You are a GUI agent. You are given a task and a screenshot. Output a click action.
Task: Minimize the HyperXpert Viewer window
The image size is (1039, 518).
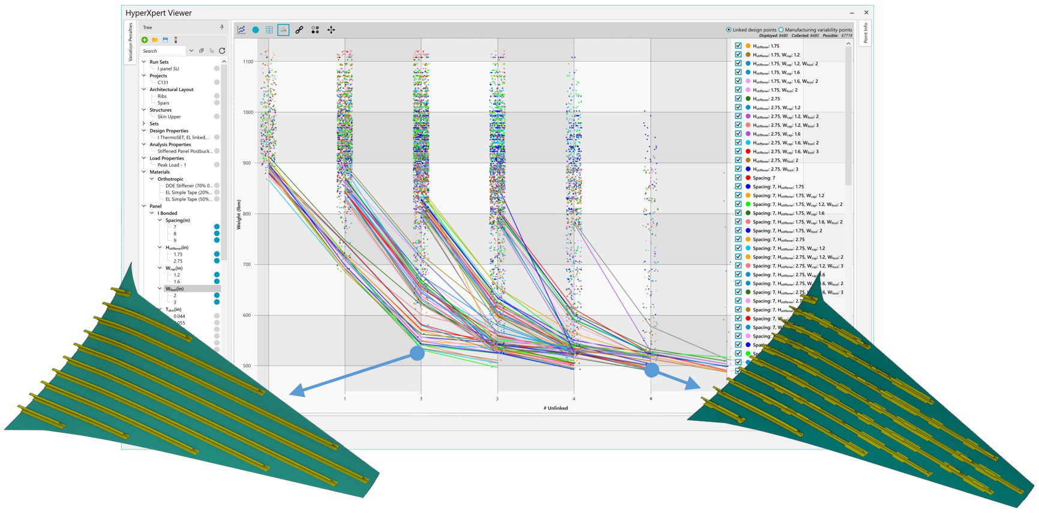click(x=852, y=13)
